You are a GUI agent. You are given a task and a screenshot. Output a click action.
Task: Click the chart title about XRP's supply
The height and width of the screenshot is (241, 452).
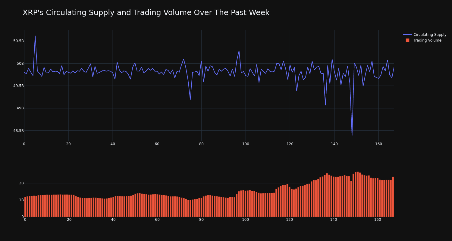click(146, 13)
